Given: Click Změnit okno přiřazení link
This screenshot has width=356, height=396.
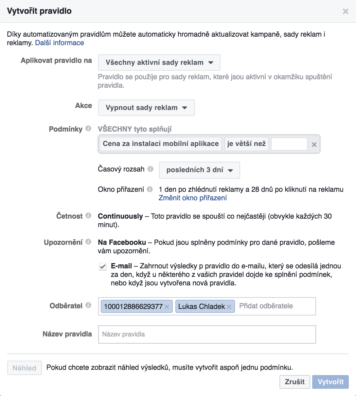Looking at the screenshot, I should (193, 198).
